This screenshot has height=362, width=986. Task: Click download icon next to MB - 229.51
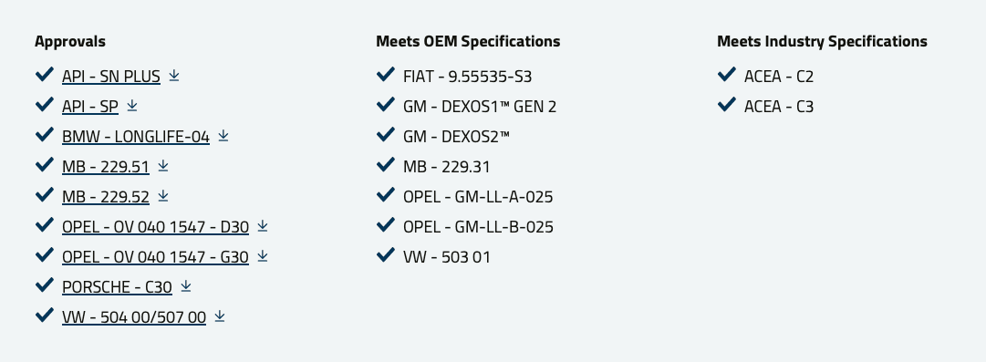163,166
